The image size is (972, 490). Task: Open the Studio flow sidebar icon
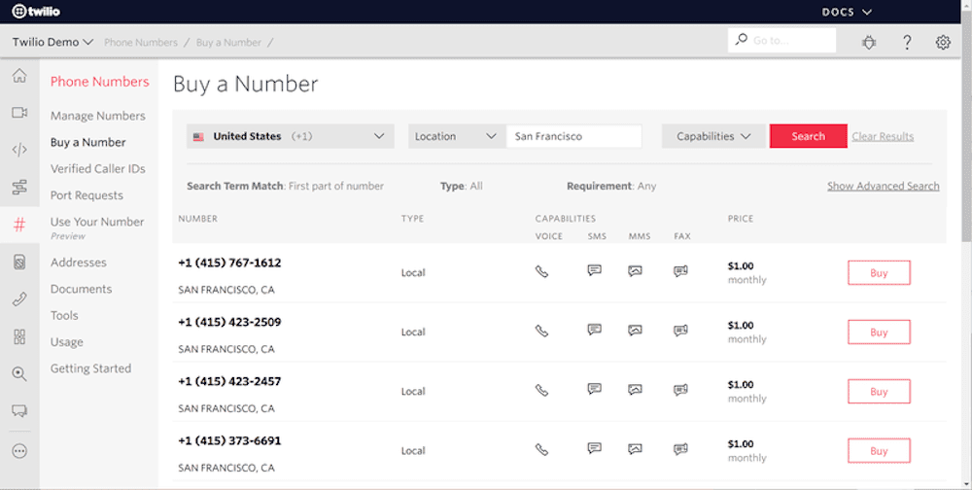pyautogui.click(x=19, y=187)
